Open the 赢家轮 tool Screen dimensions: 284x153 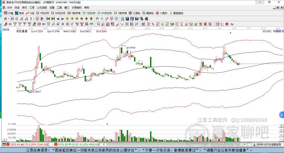[x=148, y=13]
